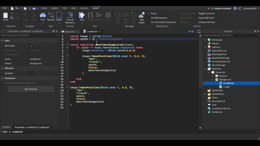Open the Play button dropdown arrow

pyautogui.click(x=82, y=23)
